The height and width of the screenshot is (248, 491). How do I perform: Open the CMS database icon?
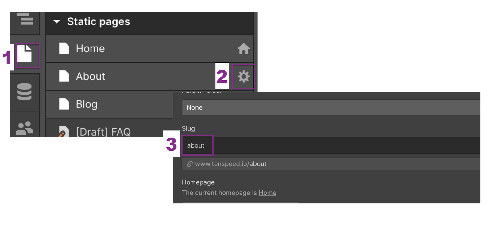pyautogui.click(x=25, y=92)
